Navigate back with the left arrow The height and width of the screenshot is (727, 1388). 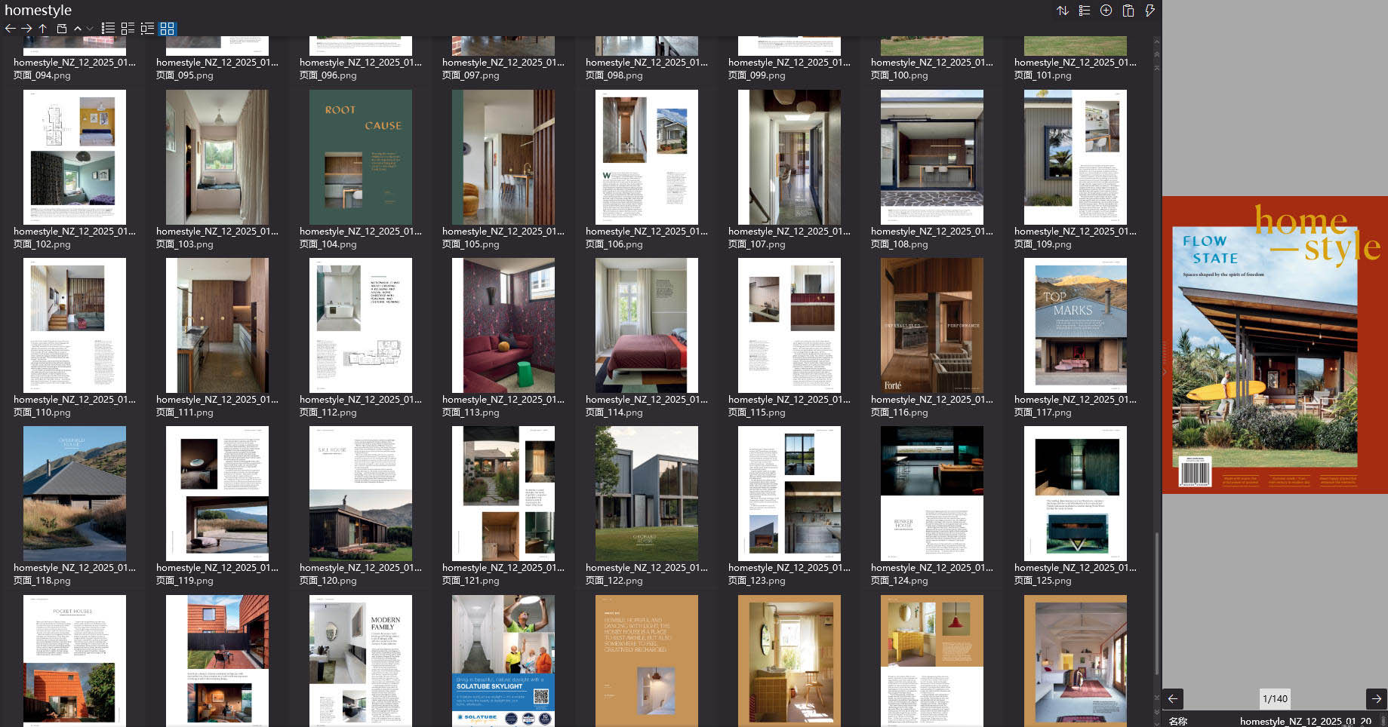click(10, 28)
